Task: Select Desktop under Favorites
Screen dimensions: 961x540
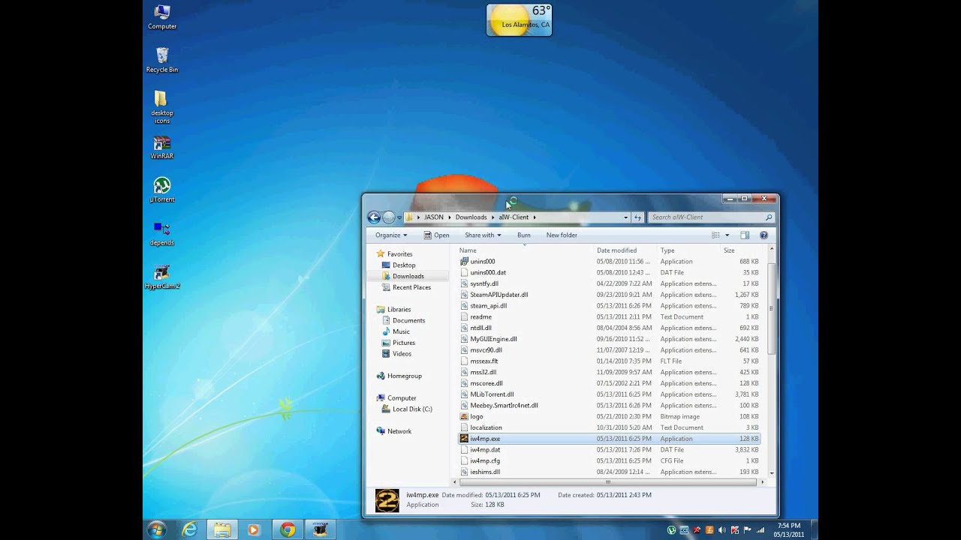Action: (x=404, y=265)
